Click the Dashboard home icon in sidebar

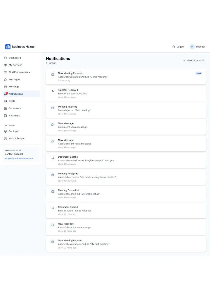click(6, 58)
